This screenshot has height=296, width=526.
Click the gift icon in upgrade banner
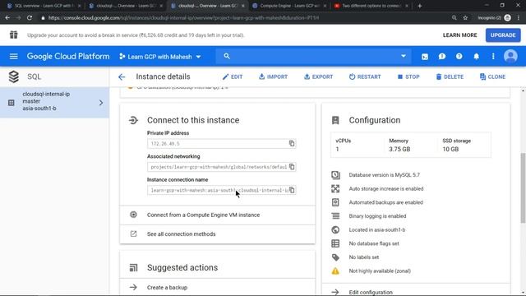tap(13, 35)
